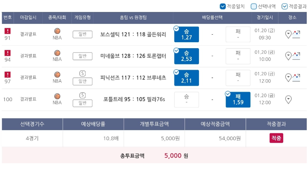
Task: Click the red alert icon on game 97
Action: (8, 74)
